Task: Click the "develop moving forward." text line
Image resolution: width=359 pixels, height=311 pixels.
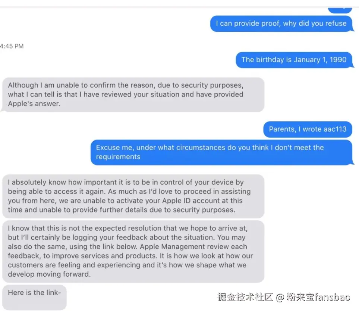Action: click(49, 274)
